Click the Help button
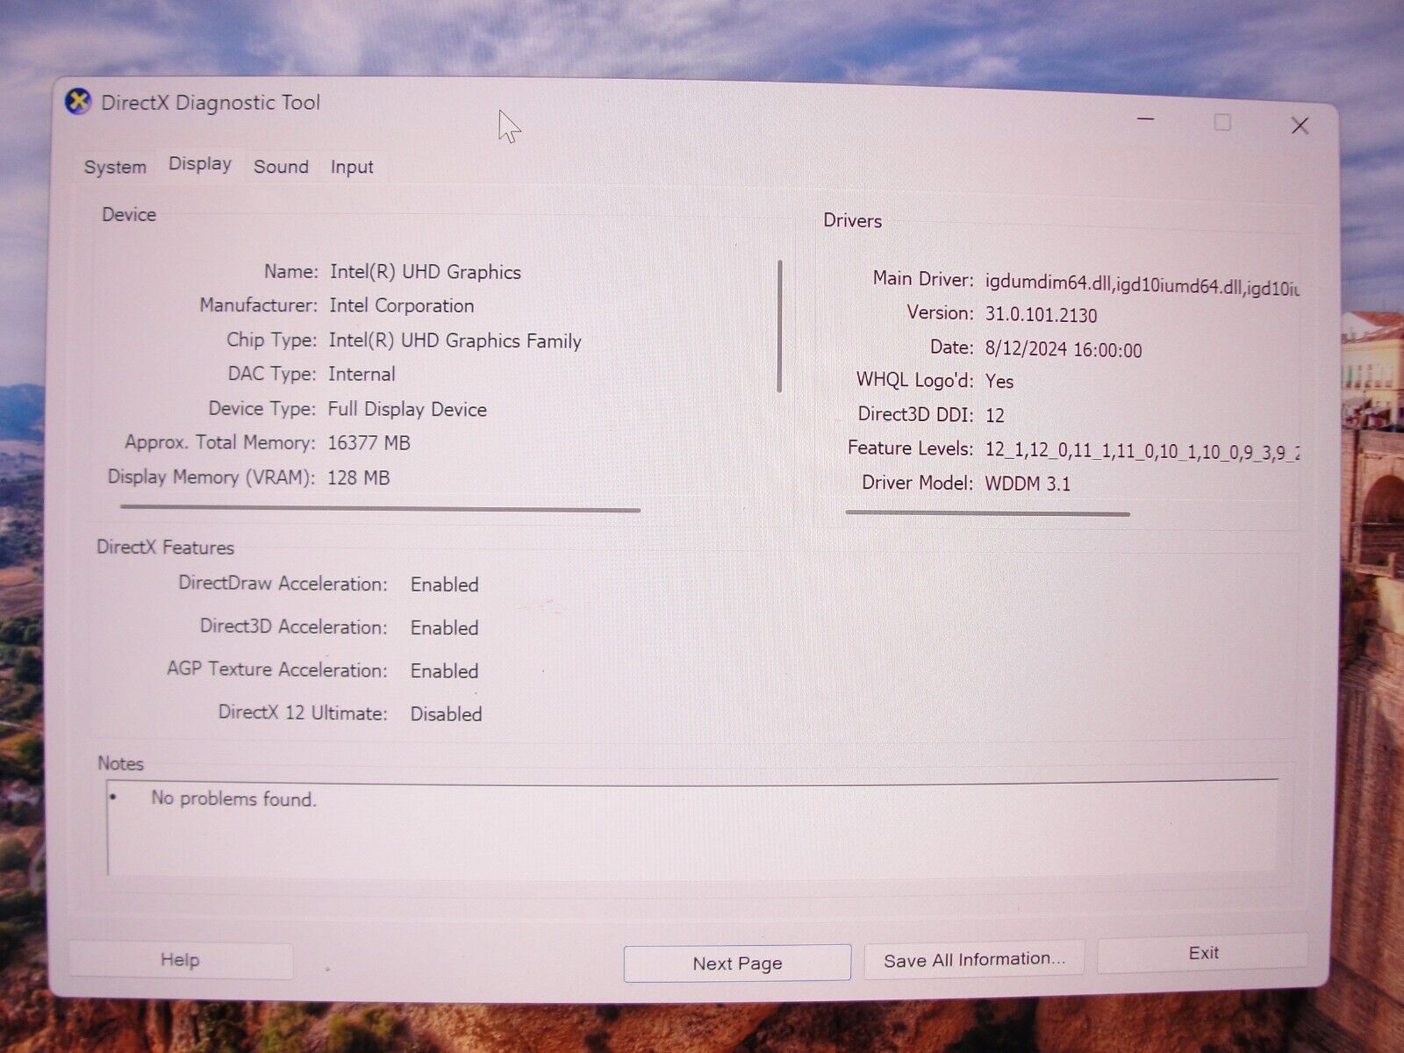The width and height of the screenshot is (1404, 1053). coord(180,960)
